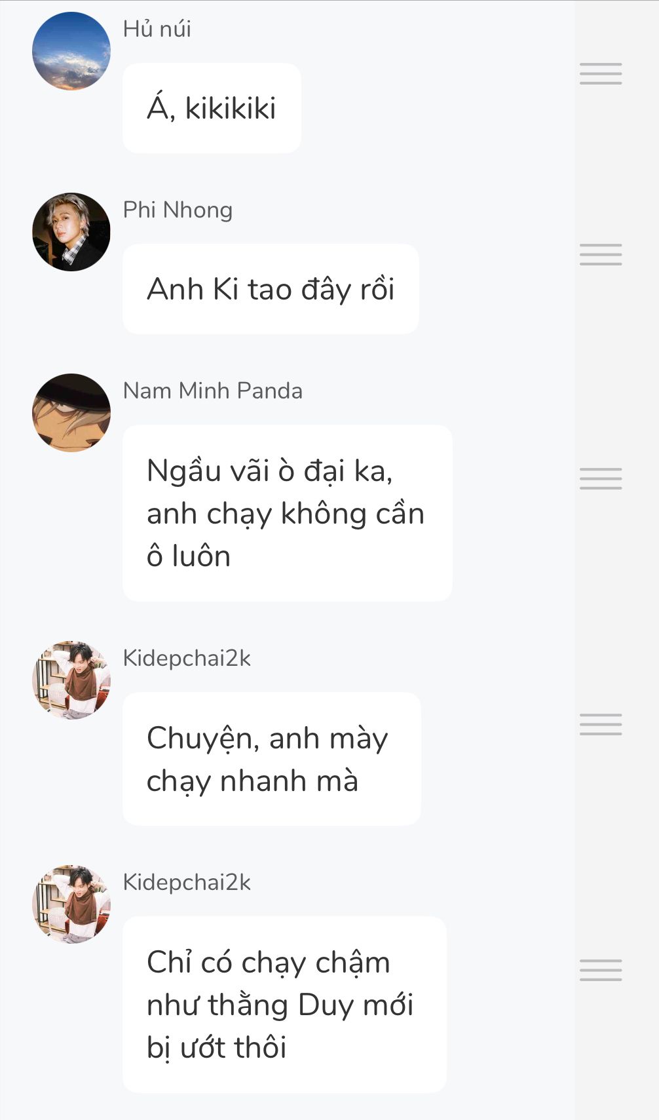Select the 'Anh Ki tao đây rồi' bubble
The width and height of the screenshot is (659, 1120).
(271, 289)
